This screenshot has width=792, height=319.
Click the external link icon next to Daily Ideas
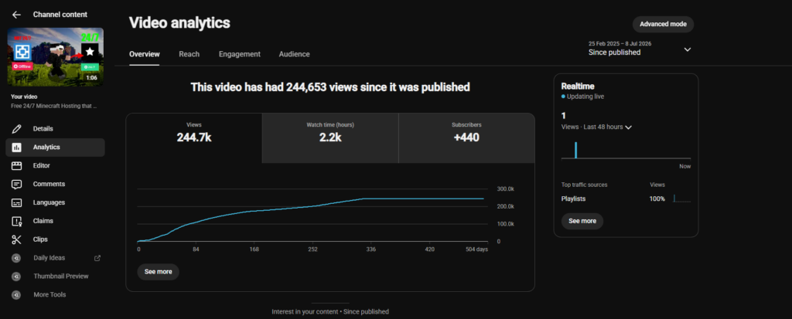click(x=97, y=258)
